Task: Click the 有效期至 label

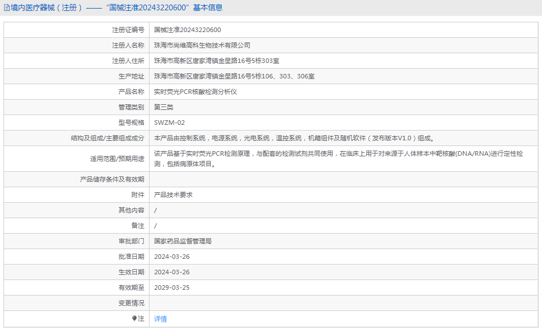Action: [131, 287]
